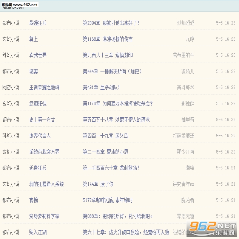This screenshot has width=239, height=239.
Task: Read chapter 第五百五十八章 须磨寺僧人的请求
Action: point(116,119)
